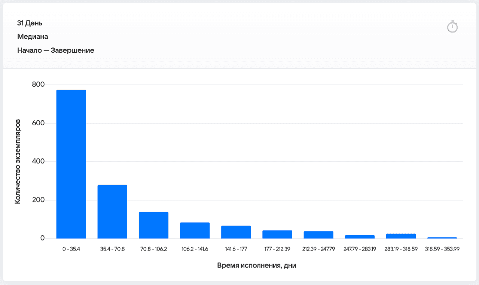Select the 35.4 - 70.8 histogram bar
This screenshot has height=285, width=479.
coord(112,212)
